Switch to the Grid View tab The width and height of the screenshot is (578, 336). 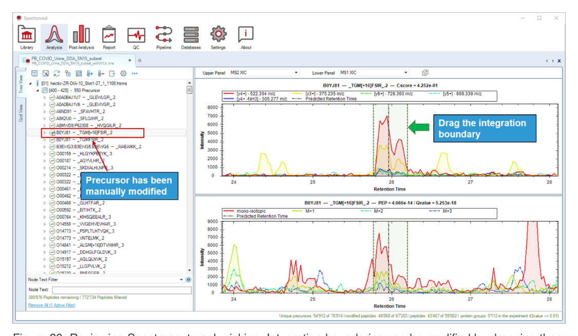pyautogui.click(x=21, y=113)
